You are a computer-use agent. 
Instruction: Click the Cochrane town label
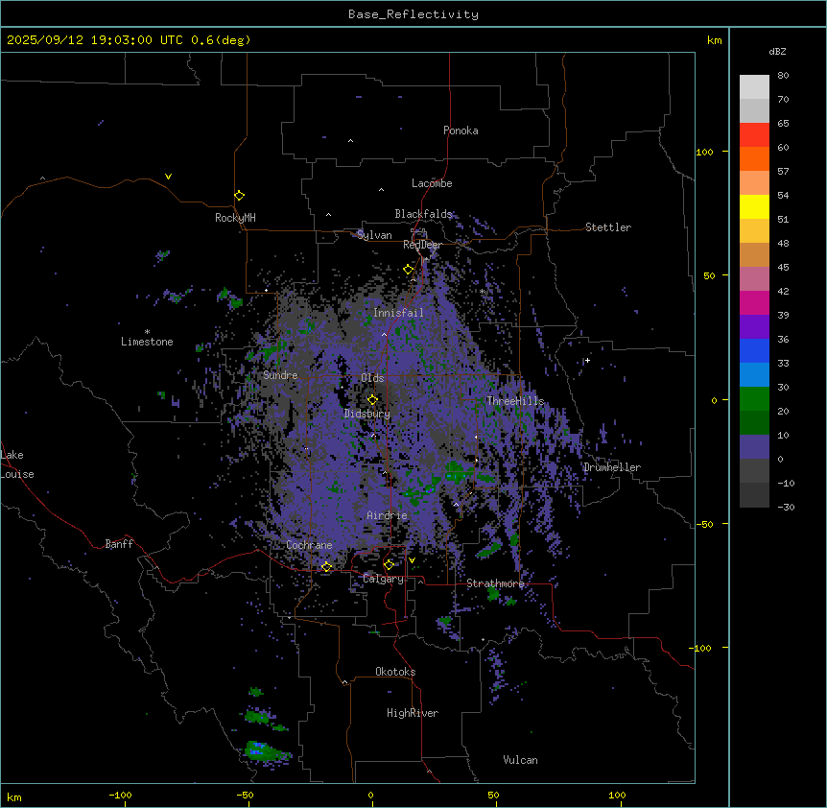pos(309,545)
